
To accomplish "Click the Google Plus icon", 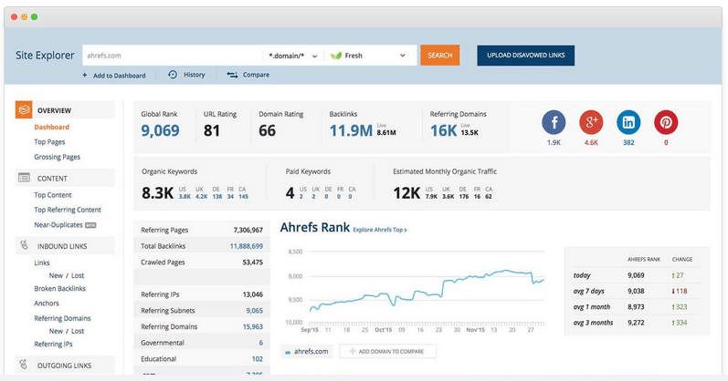I will coord(591,122).
